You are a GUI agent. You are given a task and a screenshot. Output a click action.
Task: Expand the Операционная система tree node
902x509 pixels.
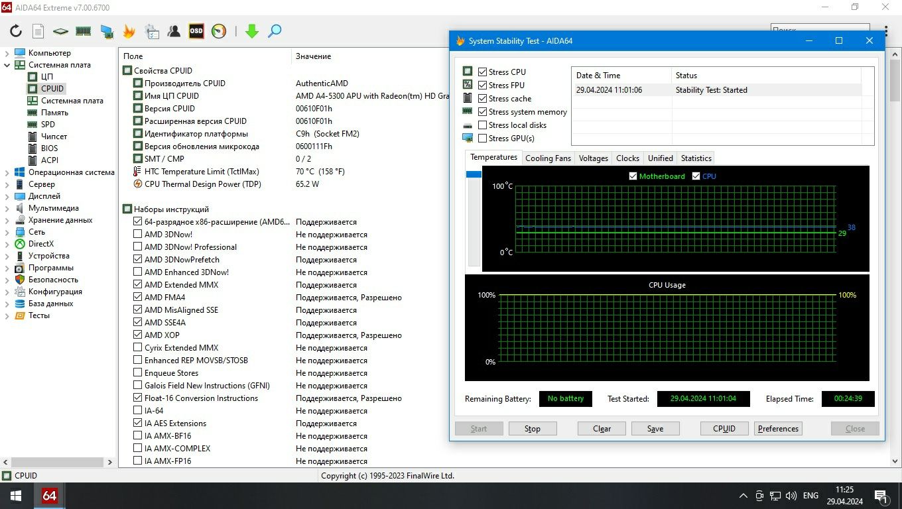tap(7, 172)
